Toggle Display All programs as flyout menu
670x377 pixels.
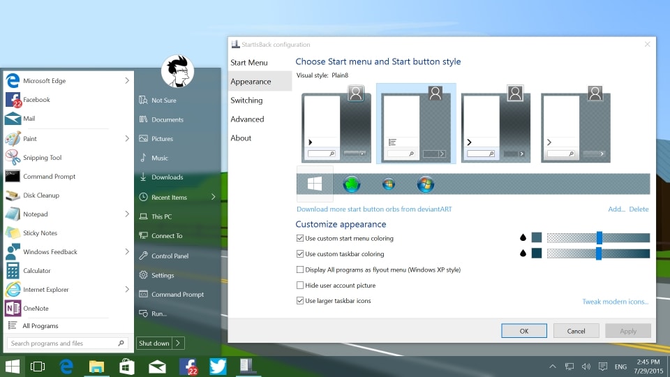[x=300, y=269]
